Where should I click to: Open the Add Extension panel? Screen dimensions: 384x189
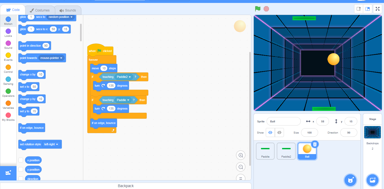click(x=8, y=173)
